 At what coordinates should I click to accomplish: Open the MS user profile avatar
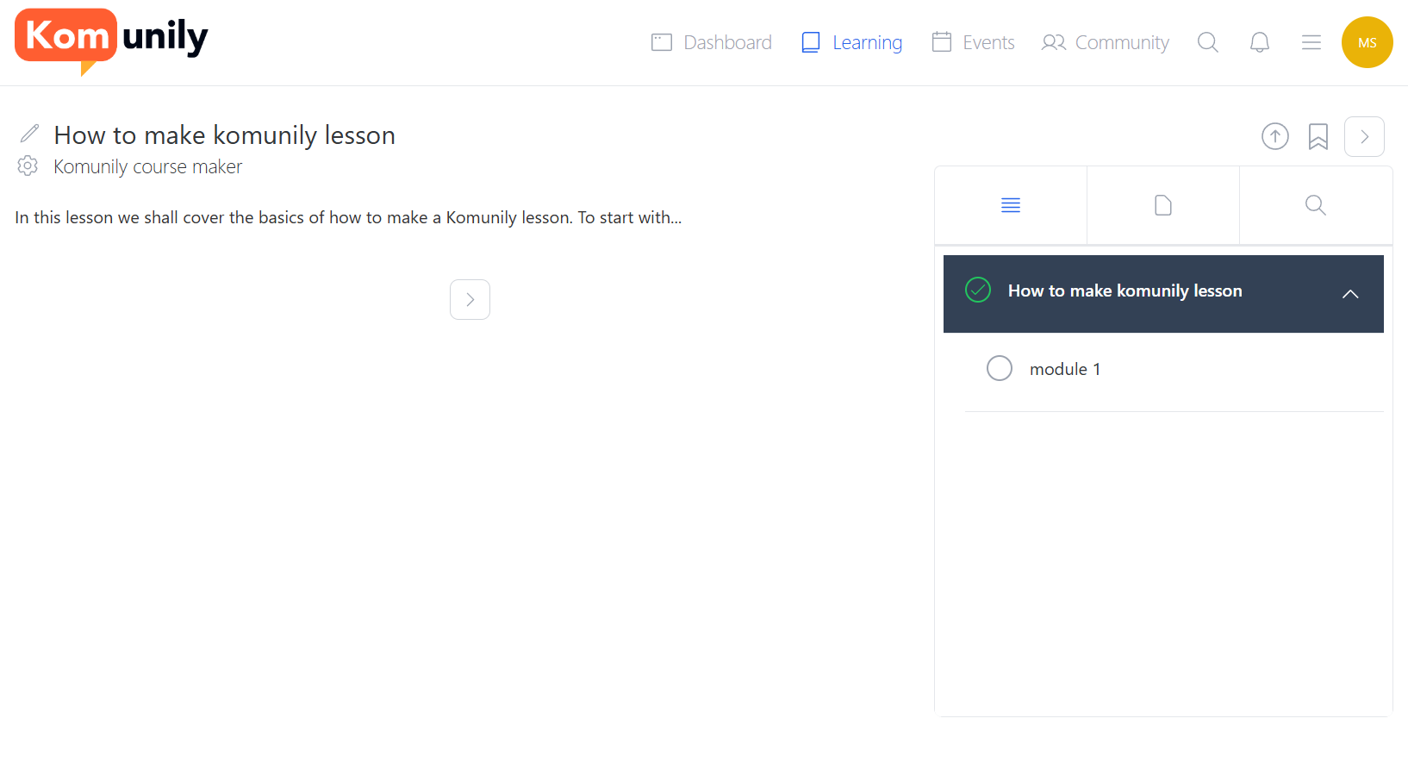coord(1368,42)
